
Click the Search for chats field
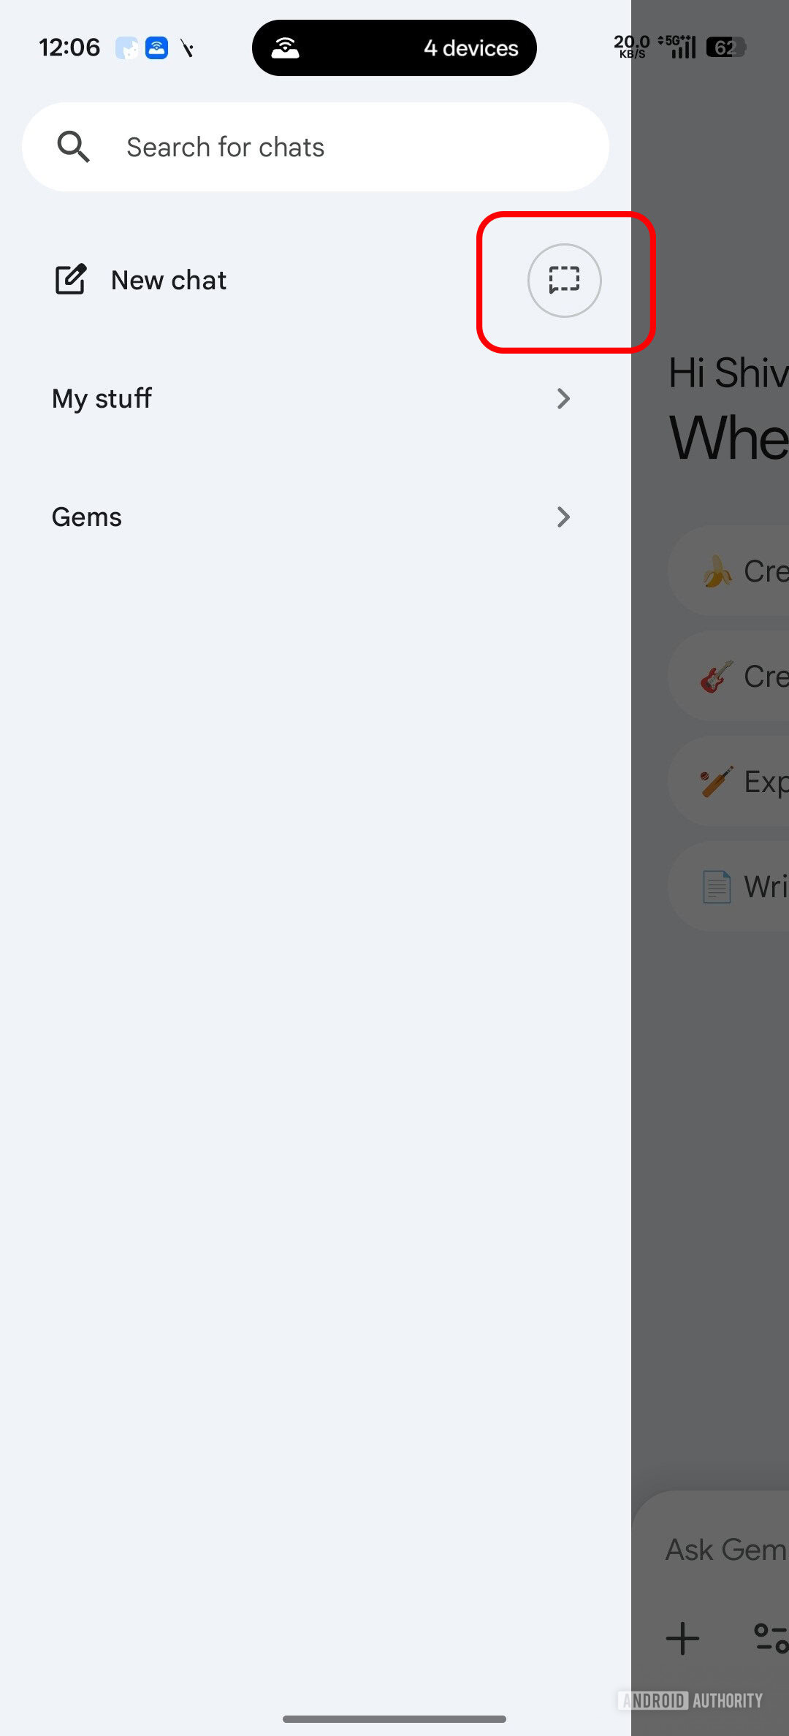314,146
